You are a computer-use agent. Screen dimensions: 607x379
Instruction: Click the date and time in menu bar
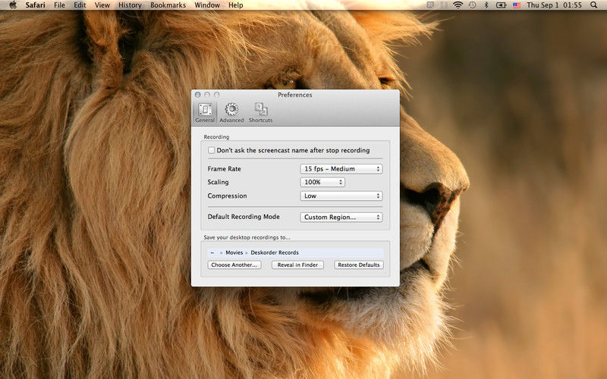click(x=554, y=5)
